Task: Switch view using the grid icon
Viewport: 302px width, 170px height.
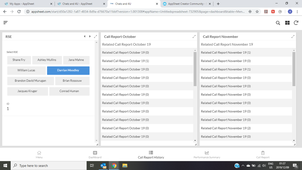Action: tap(287, 23)
